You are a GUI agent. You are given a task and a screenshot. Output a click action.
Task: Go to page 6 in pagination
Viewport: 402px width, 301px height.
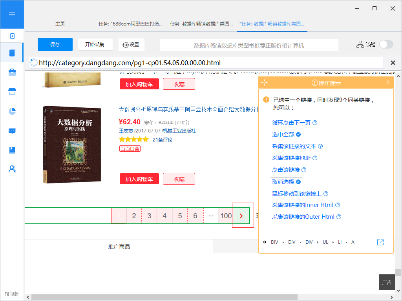click(x=196, y=216)
